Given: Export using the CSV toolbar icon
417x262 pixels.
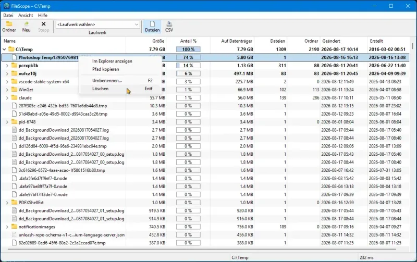Looking at the screenshot, I should click(169, 24).
